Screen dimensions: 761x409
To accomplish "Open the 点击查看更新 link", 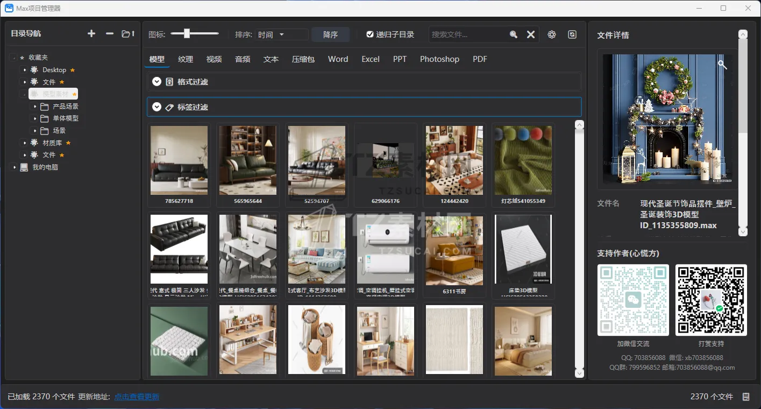I will click(x=137, y=397).
